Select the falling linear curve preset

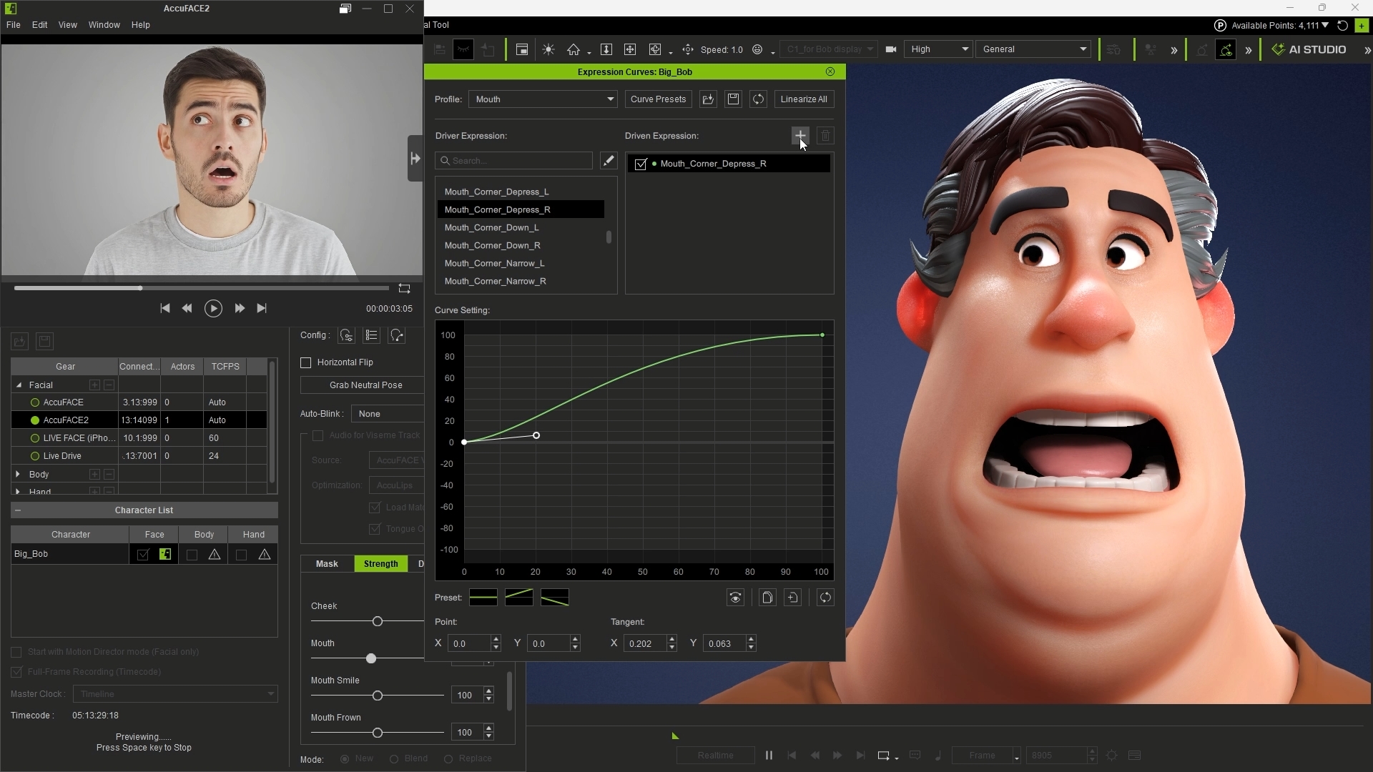point(555,598)
